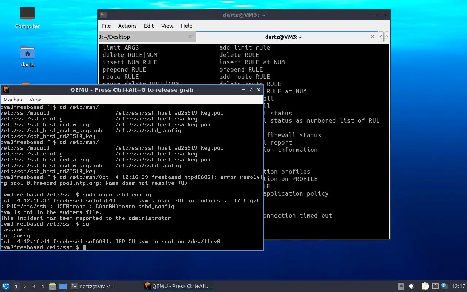Select the dartz@VM3: ~ terminal tab
This screenshot has height=292, width=467.
pos(287,36)
